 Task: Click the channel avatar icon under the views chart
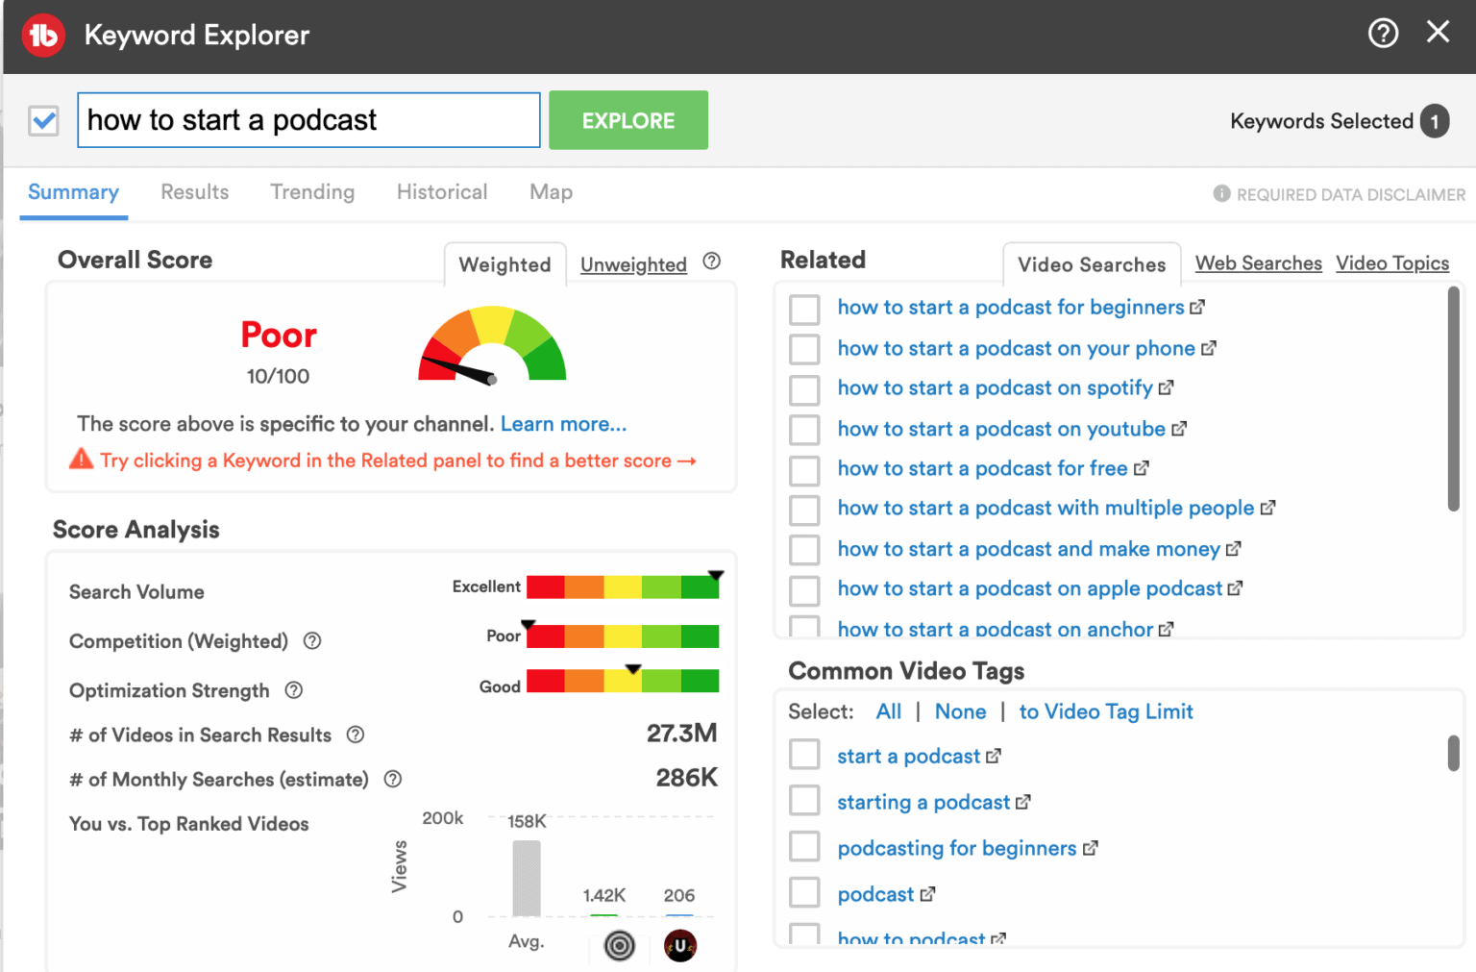click(x=680, y=946)
